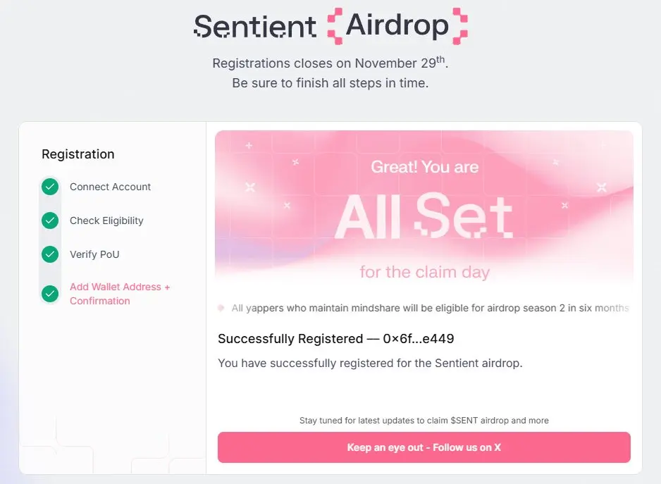
Task: Open the Check Eligibility step
Action: (106, 221)
